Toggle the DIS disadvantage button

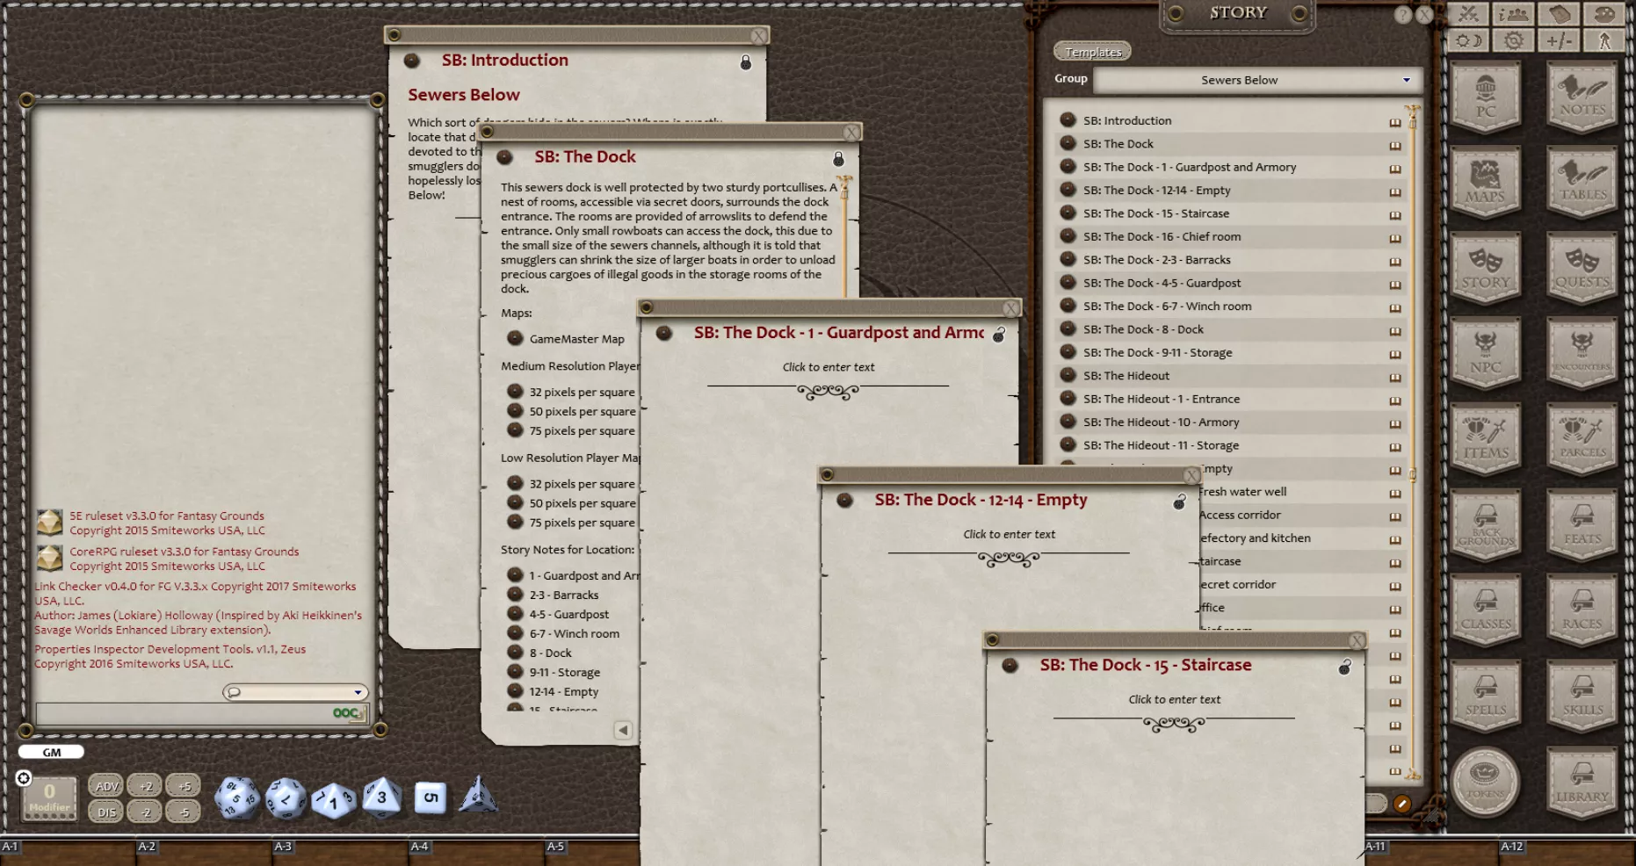tap(106, 812)
